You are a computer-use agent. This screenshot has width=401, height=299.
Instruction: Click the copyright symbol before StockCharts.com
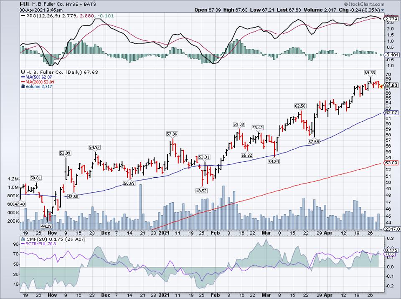[346, 4]
